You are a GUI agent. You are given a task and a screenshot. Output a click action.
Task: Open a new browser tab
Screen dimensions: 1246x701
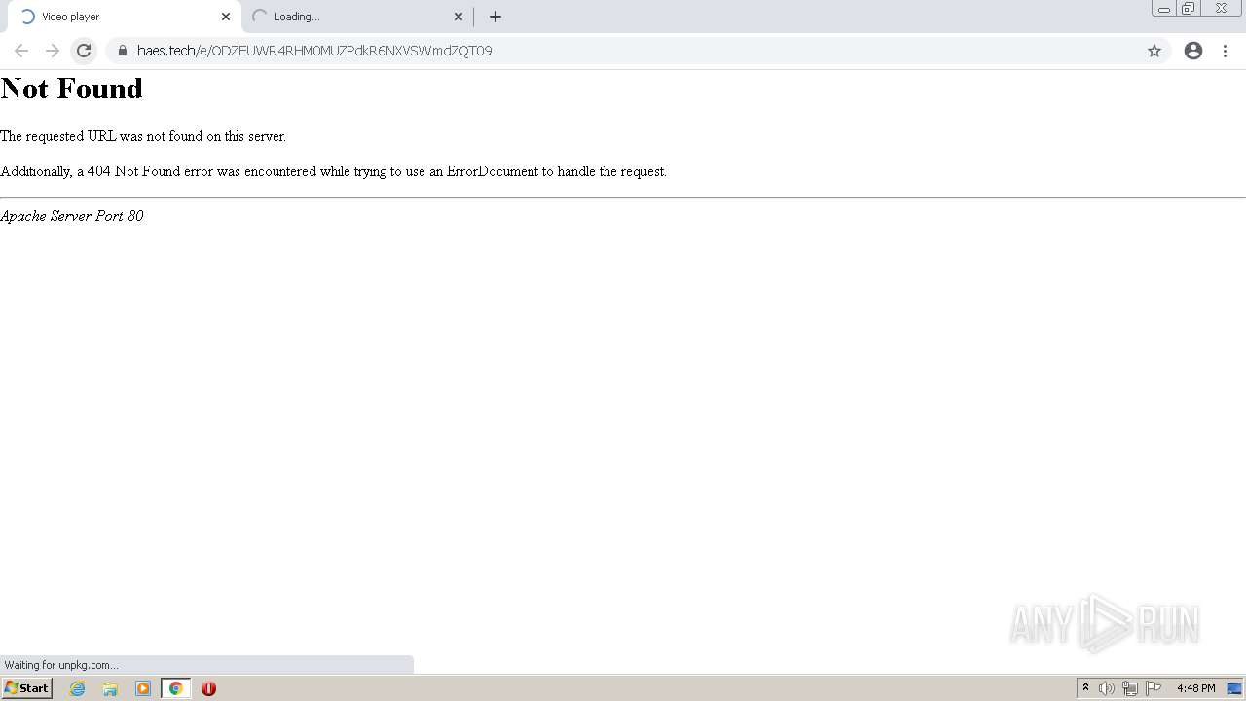(495, 17)
